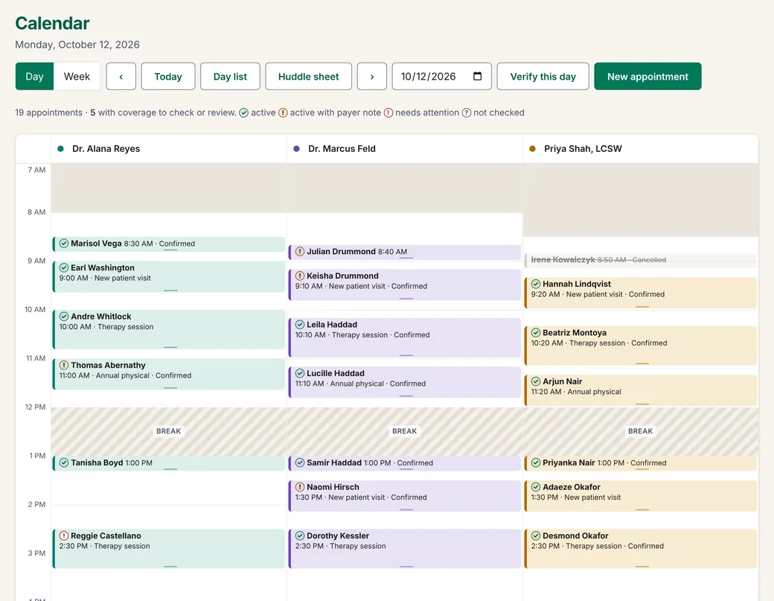Open Reggie Castellano therapy session

point(169,549)
